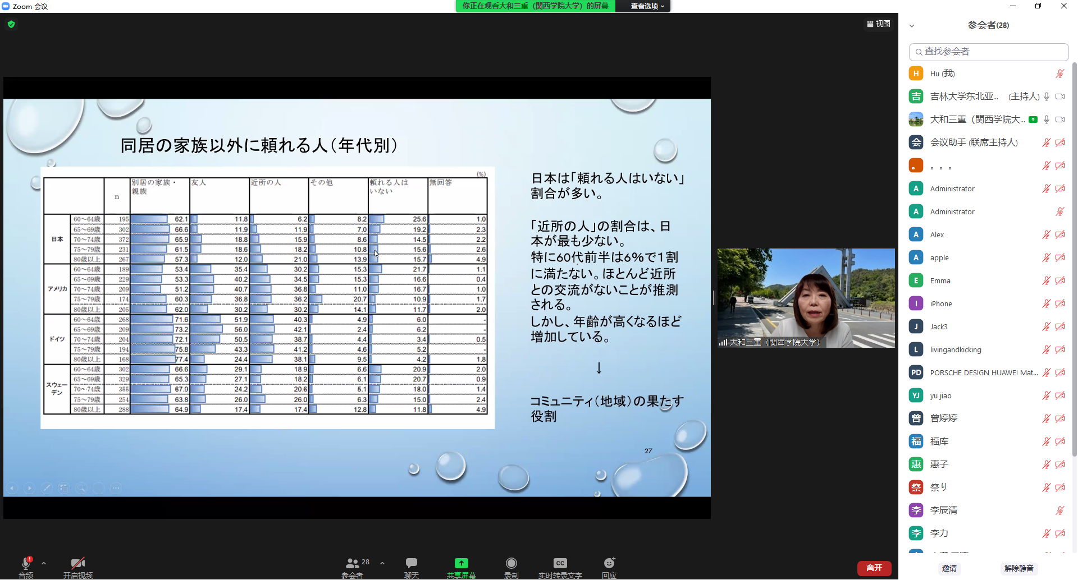Open live transcript (实时转录文字) CC icon
The height and width of the screenshot is (580, 1078).
click(560, 563)
